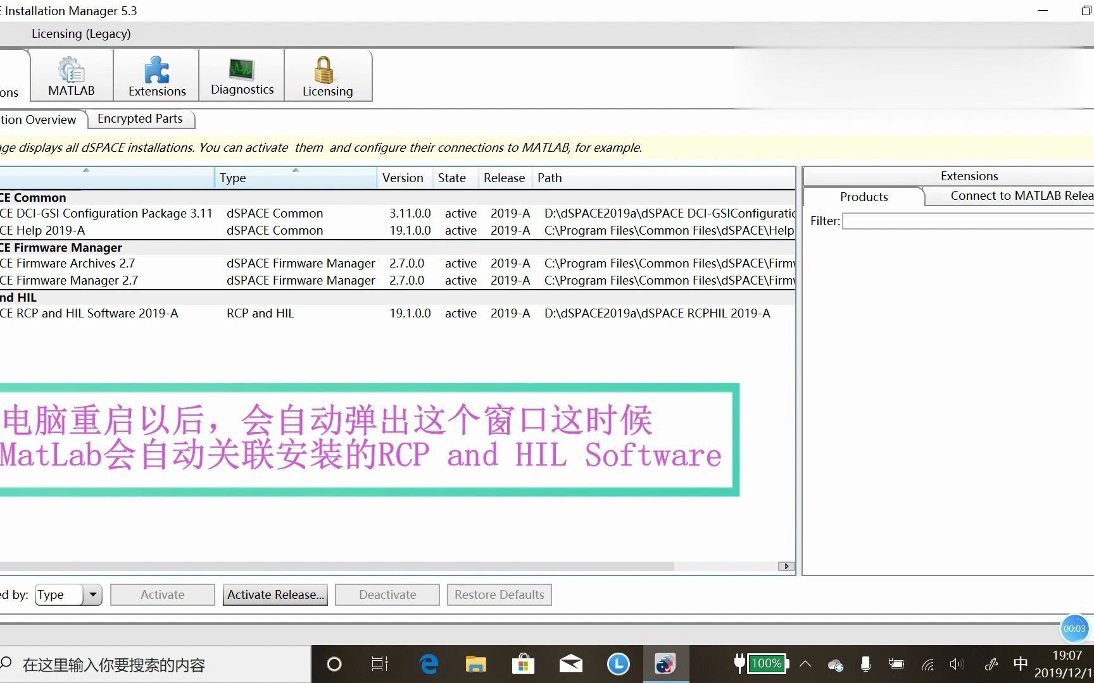Click the 00:03 recording timer bubble
Screen dimensions: 1094x683
1074,629
